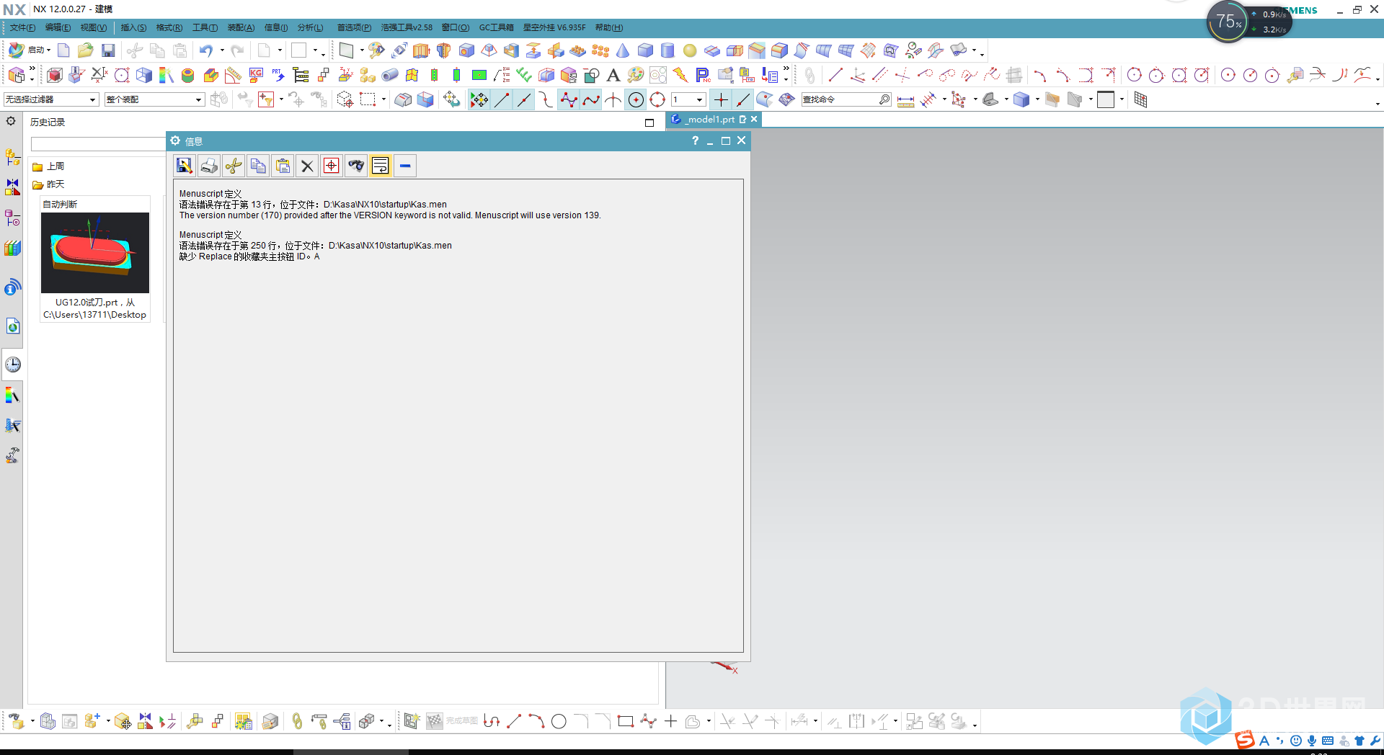This screenshot has height=755, width=1384.
Task: Click the history search input field
Action: point(98,144)
